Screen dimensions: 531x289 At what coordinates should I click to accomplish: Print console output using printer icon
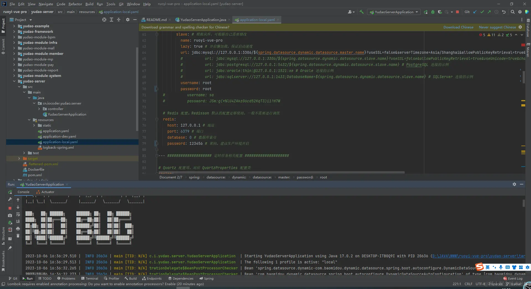coord(18,229)
